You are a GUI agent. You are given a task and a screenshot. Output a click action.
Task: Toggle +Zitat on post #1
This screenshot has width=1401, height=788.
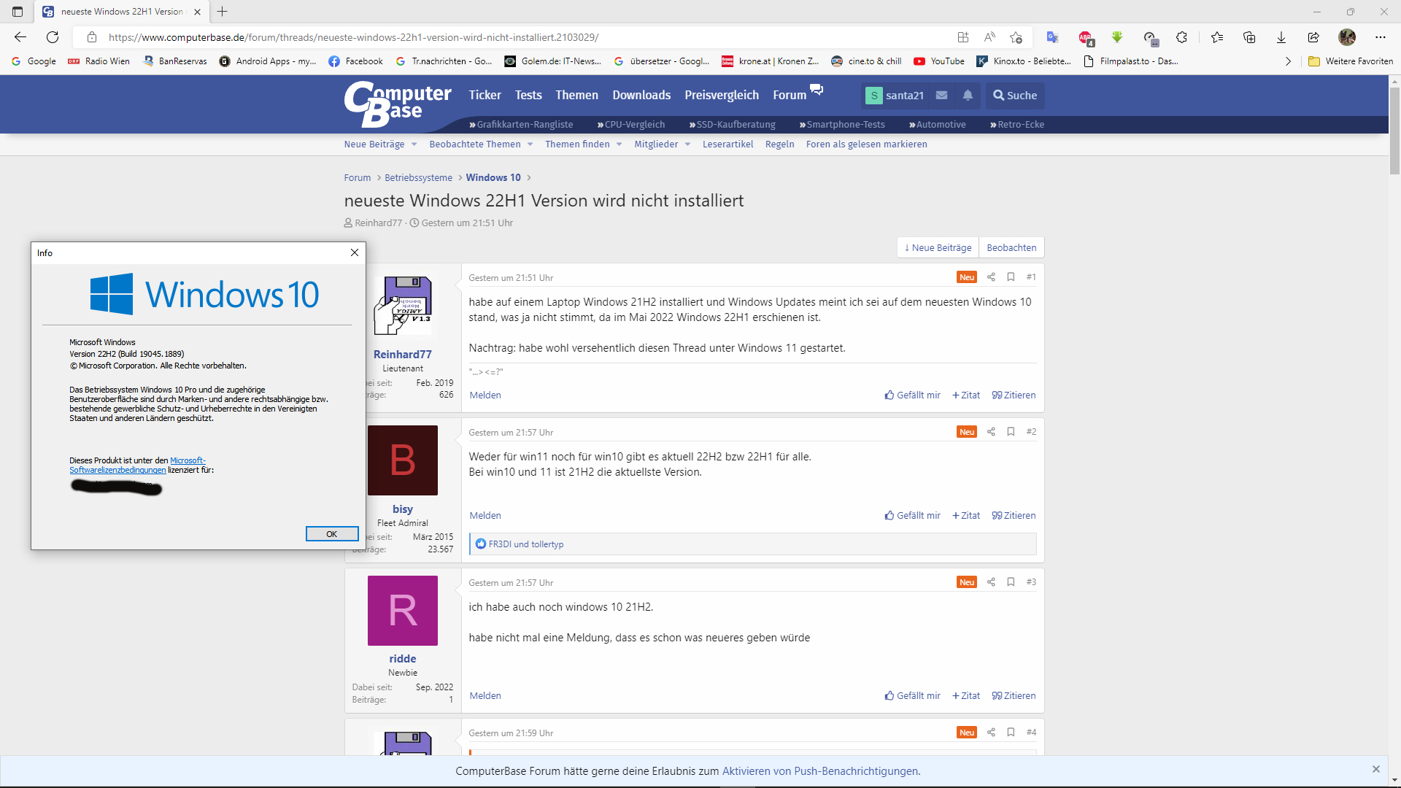click(966, 395)
